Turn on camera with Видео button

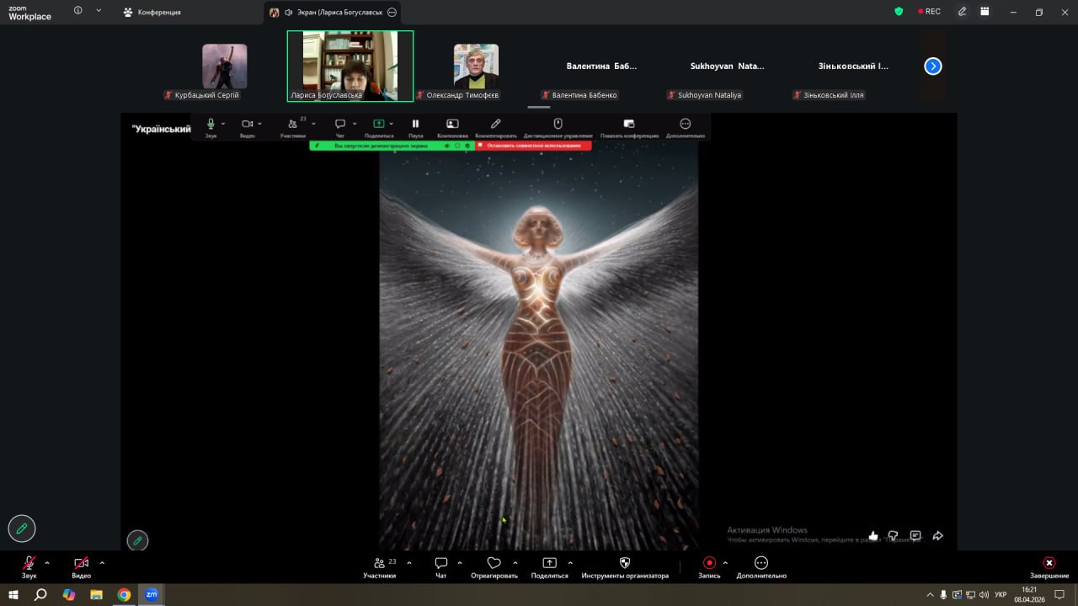click(x=81, y=564)
